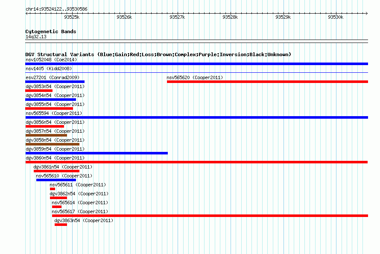Screen dimensions: 380x254
Task: Click the red dgv3862n54 loss bar
Action: tap(58, 198)
